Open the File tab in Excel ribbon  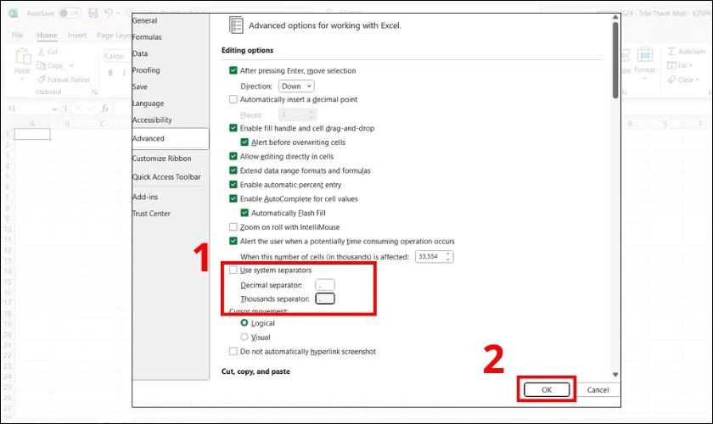point(17,35)
